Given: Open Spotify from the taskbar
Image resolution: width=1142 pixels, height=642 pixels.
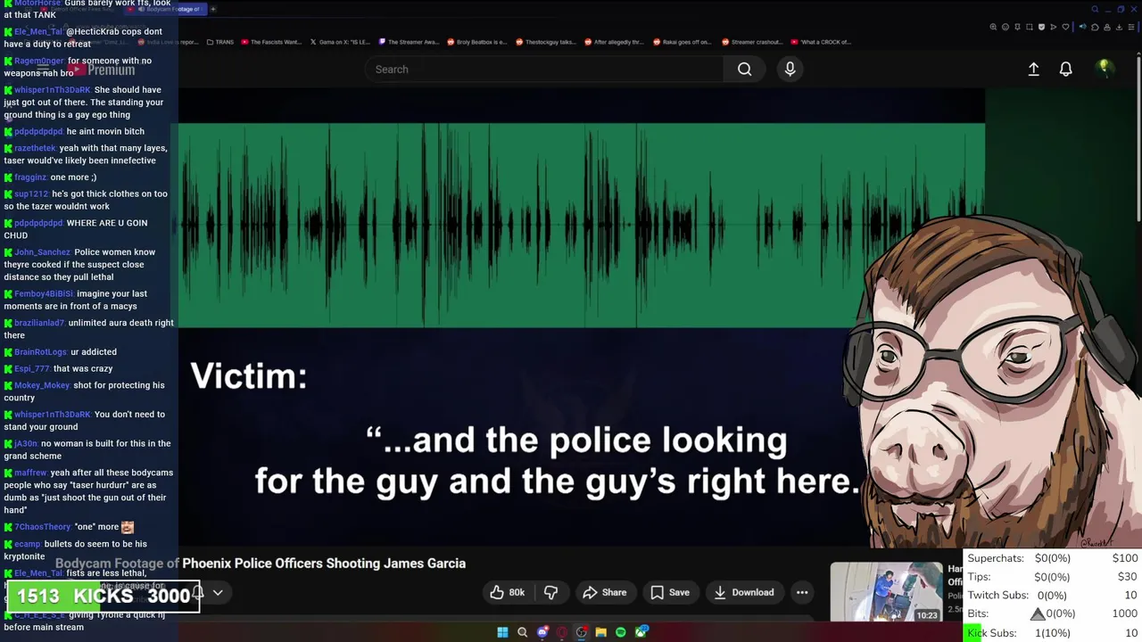Looking at the screenshot, I should [621, 632].
